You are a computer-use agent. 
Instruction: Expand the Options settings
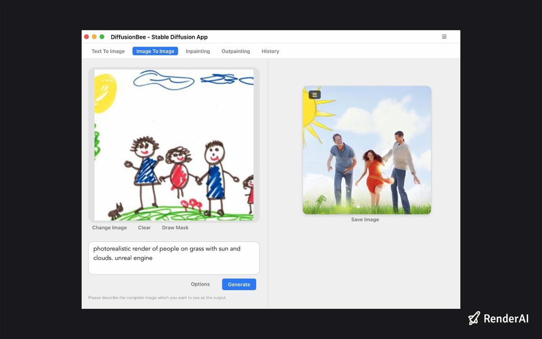pos(200,284)
